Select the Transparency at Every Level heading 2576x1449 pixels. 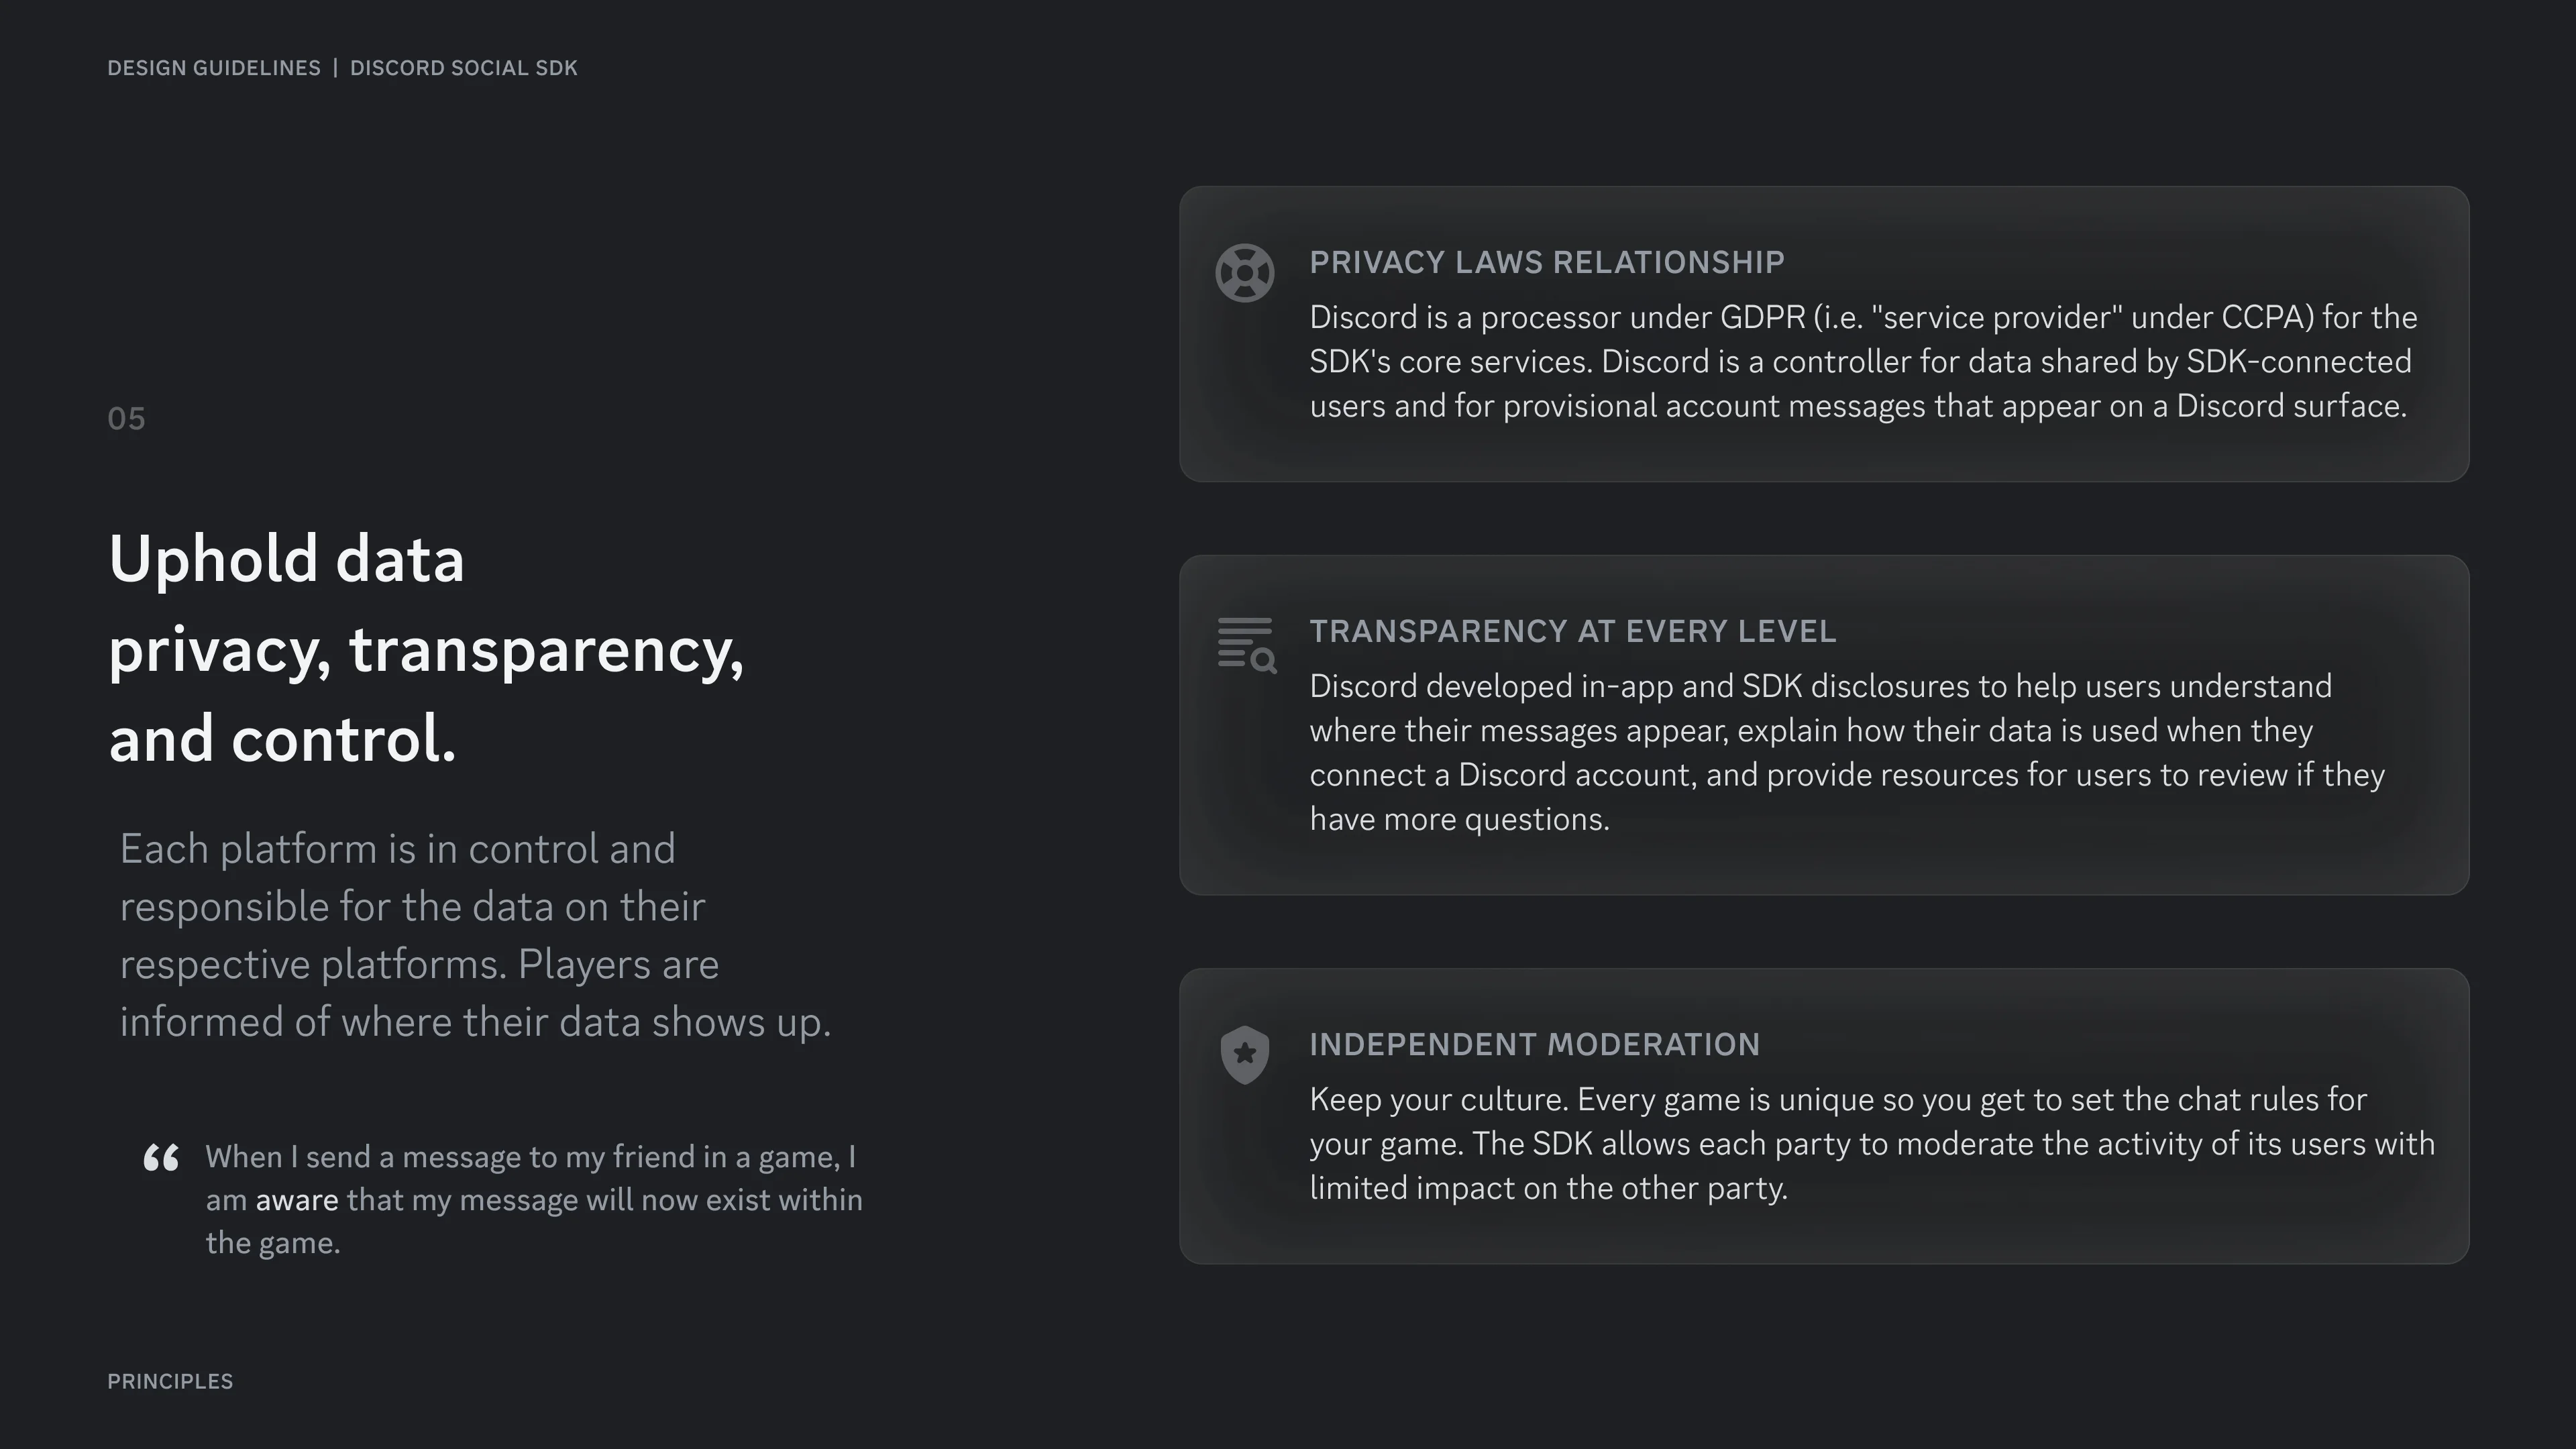1573,631
